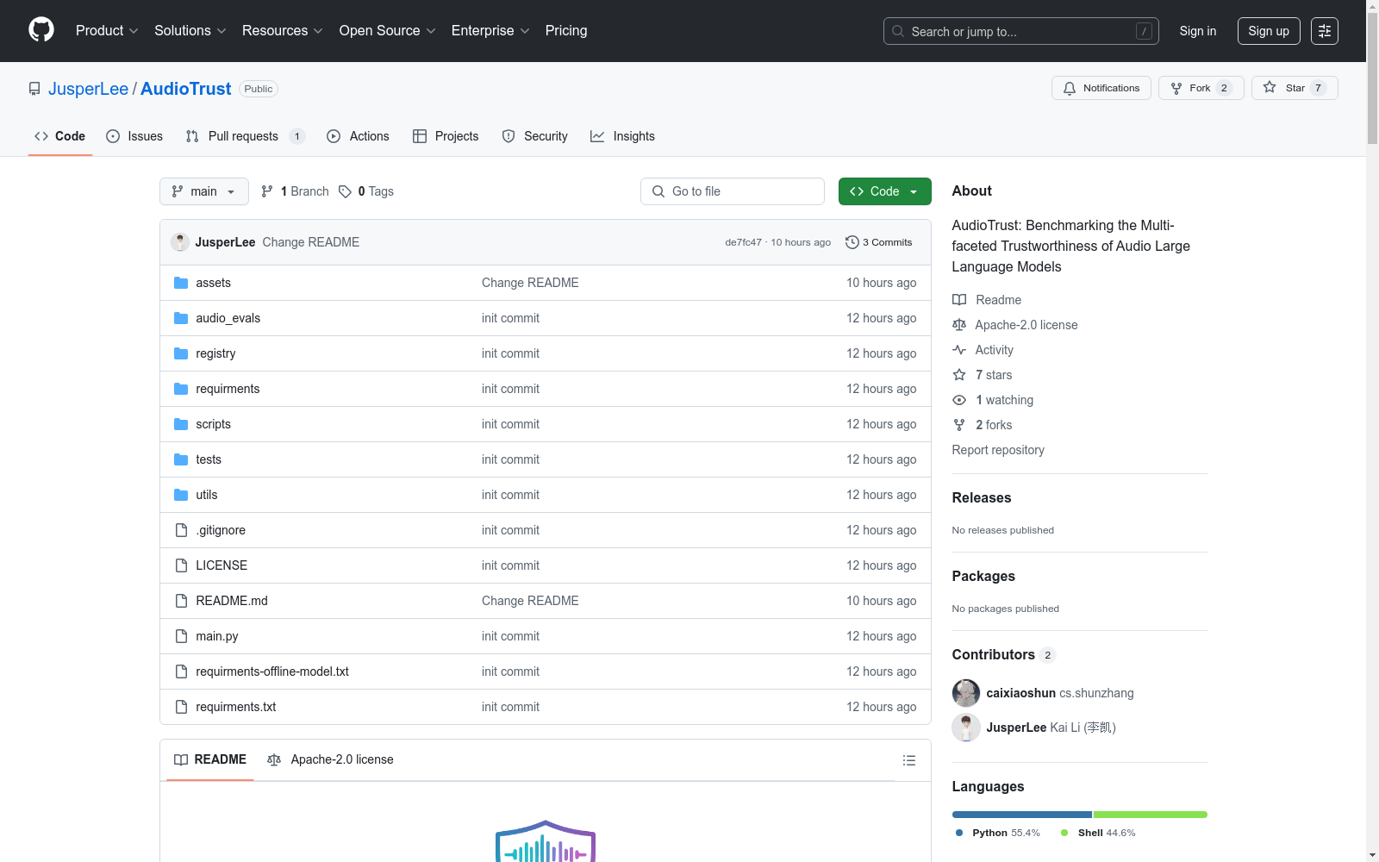Open the Projects tab
This screenshot has height=862, width=1379.
pos(446,136)
